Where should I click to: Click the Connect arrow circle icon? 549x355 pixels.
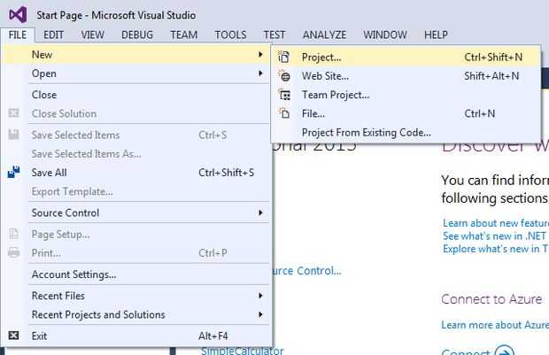[503, 351]
